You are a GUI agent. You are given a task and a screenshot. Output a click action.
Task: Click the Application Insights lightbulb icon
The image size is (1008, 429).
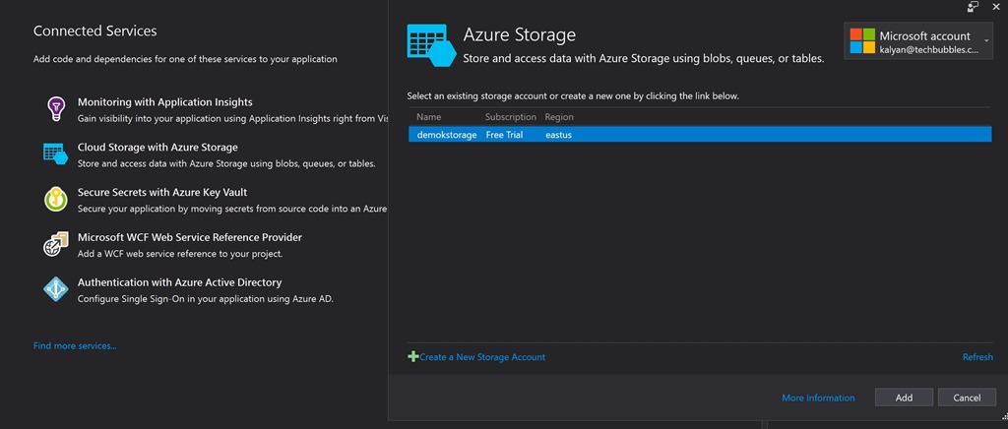click(56, 108)
